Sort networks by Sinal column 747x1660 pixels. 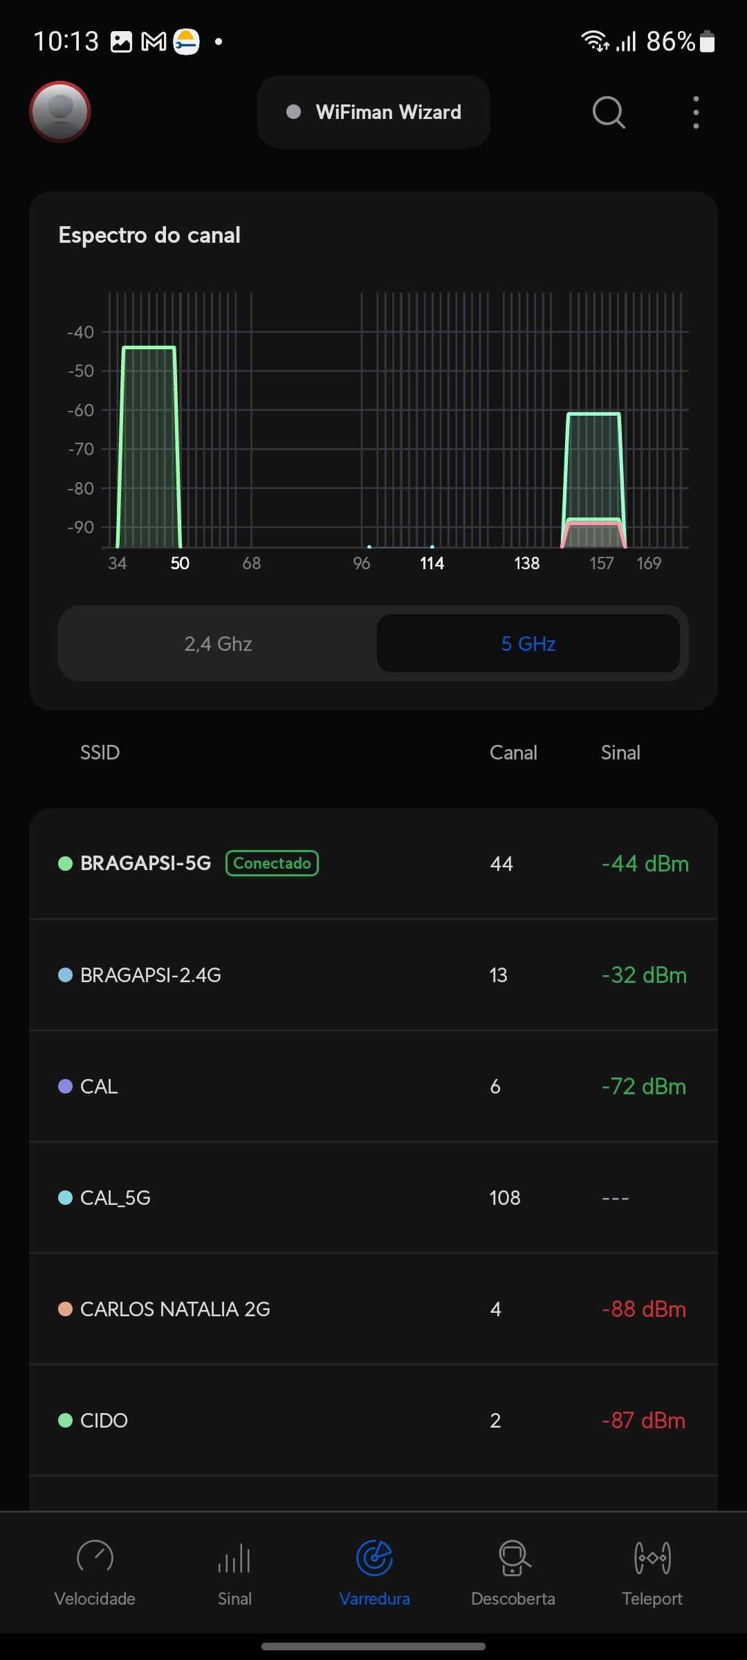click(x=620, y=753)
